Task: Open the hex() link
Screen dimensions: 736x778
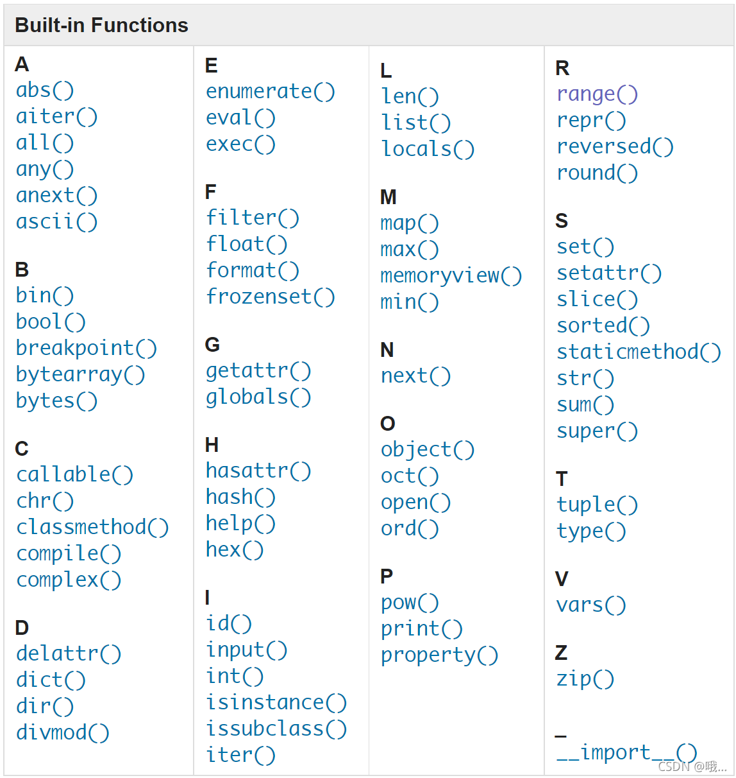Action: coord(235,550)
